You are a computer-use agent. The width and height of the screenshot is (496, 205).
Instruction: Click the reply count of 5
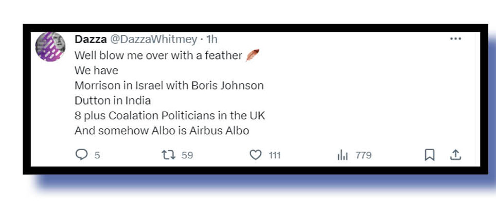pos(97,155)
